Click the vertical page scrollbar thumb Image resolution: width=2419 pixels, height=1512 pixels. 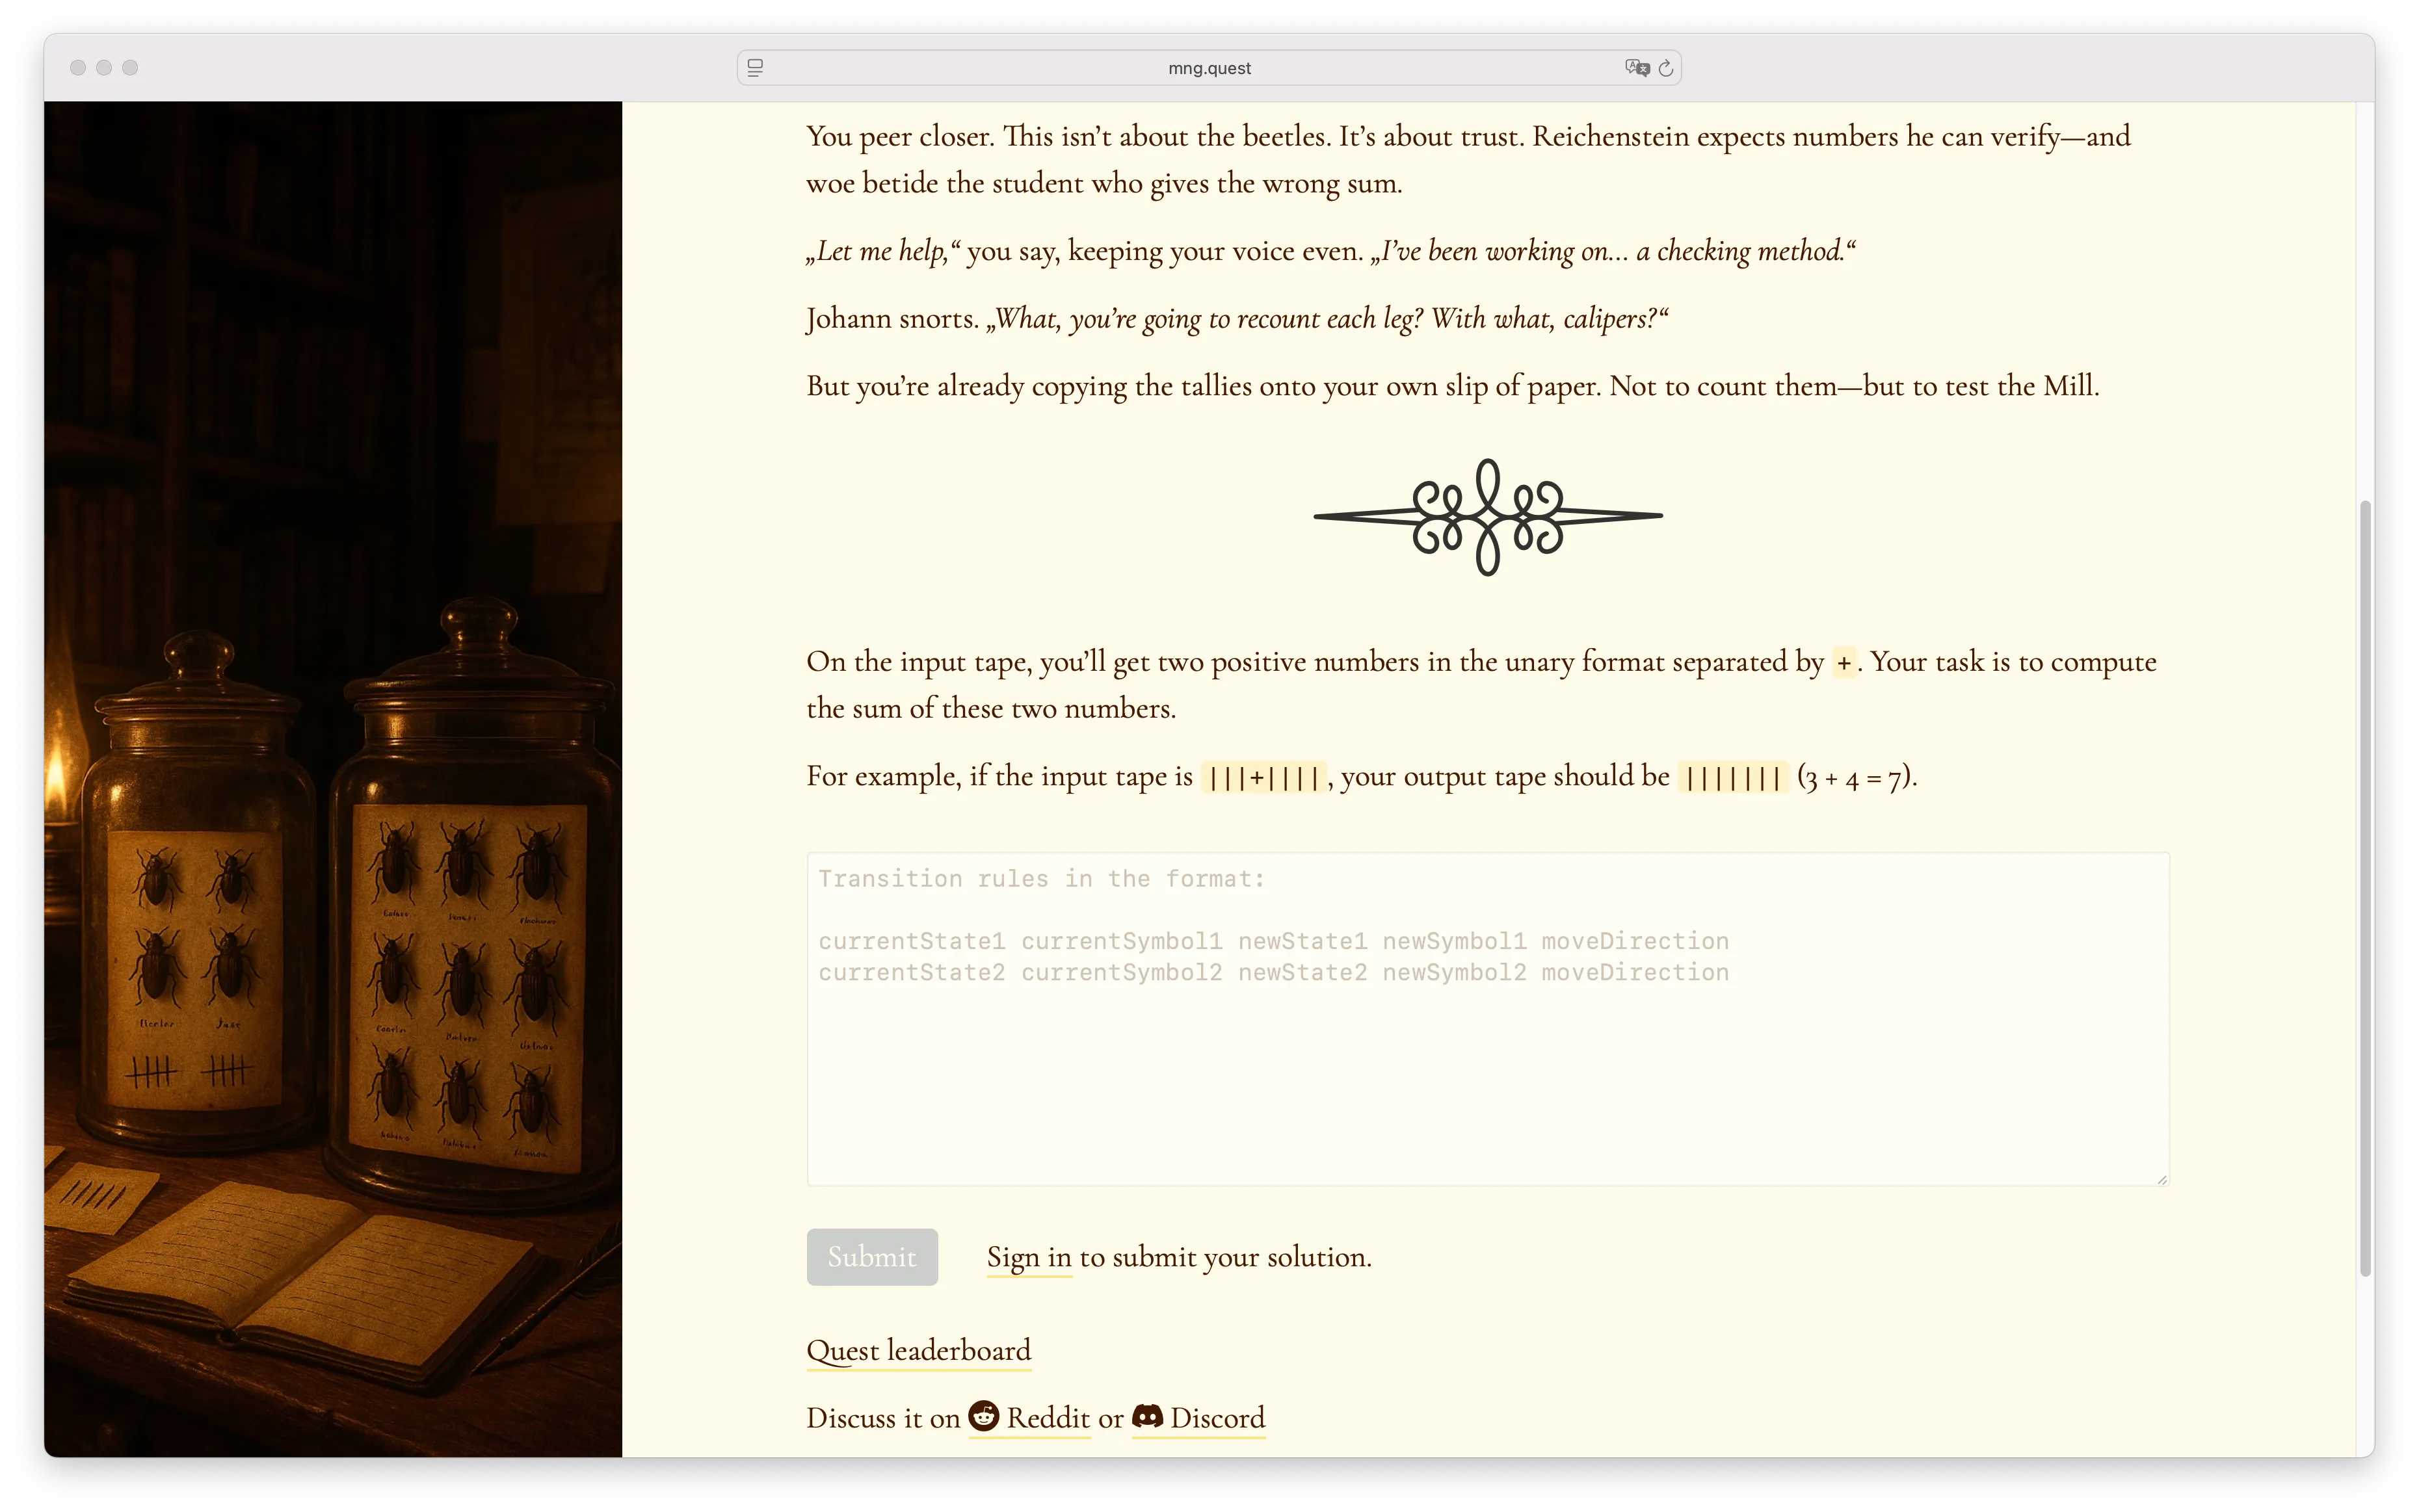[x=2365, y=888]
